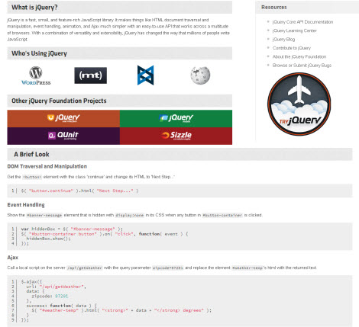This screenshot has height=327, width=359.
Task: Click the Backbone.js logo
Action: pos(146,75)
